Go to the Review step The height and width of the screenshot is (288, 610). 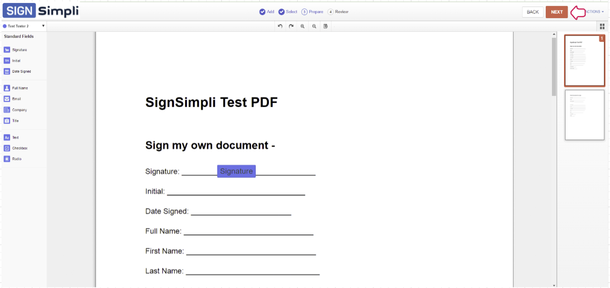coord(338,12)
